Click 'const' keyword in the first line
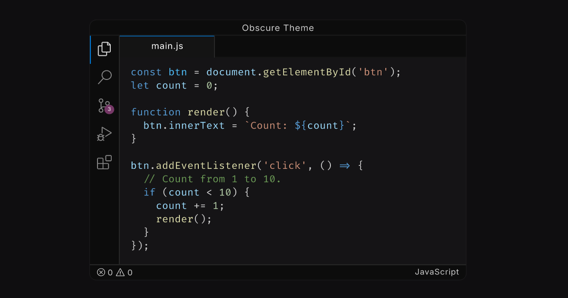Image resolution: width=568 pixels, height=298 pixels. (x=147, y=72)
